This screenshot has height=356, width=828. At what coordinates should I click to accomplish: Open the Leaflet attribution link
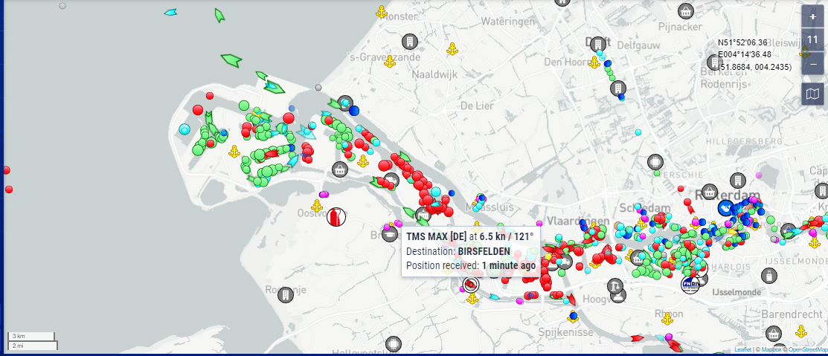click(742, 349)
